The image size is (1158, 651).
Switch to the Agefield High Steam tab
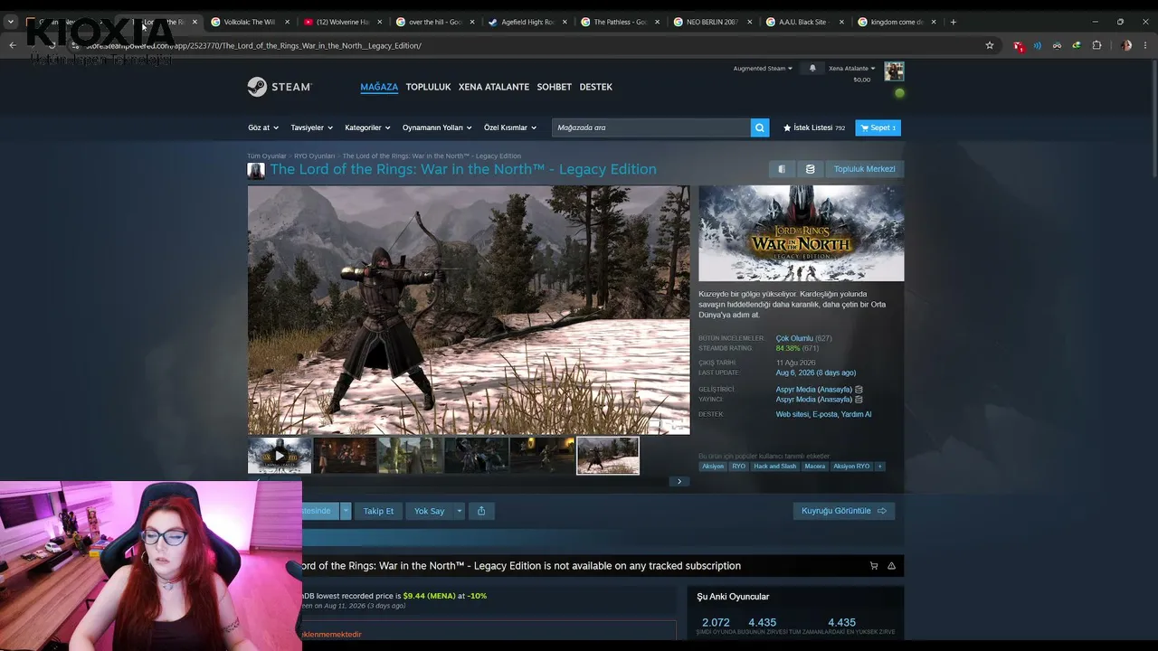point(527,22)
